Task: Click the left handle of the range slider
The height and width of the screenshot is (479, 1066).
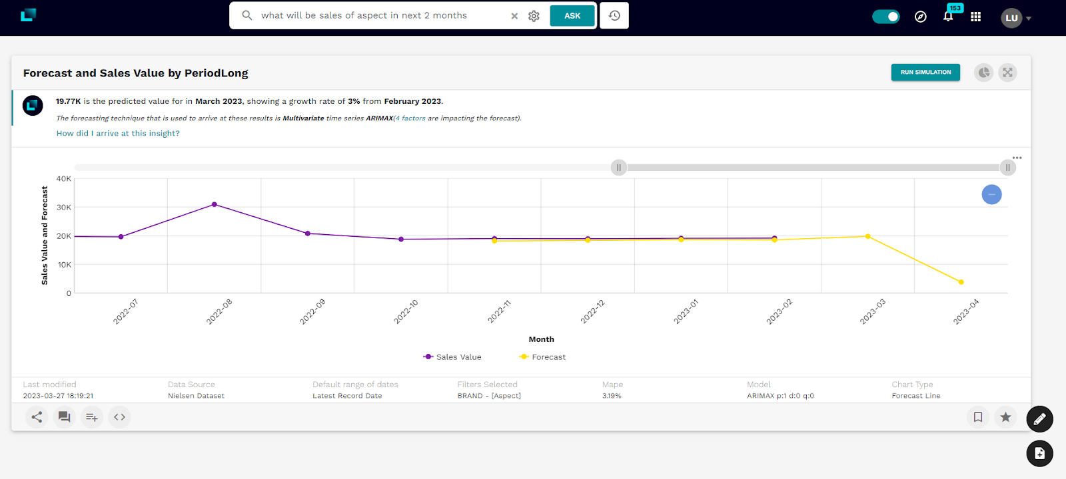Action: point(619,168)
